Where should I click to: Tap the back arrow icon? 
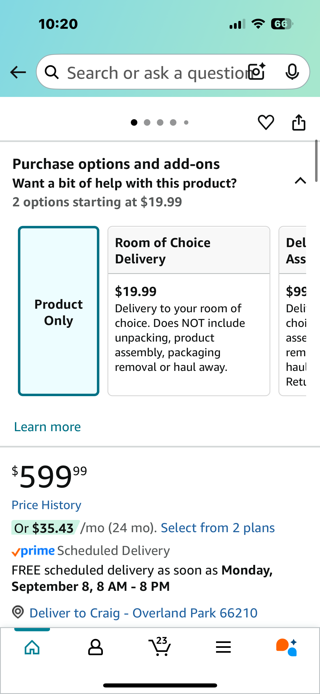tap(18, 72)
